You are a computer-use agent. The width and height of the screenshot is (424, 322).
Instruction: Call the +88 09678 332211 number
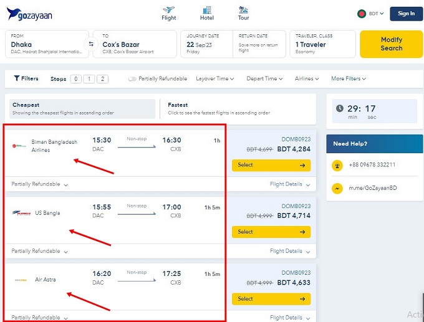[372, 165]
